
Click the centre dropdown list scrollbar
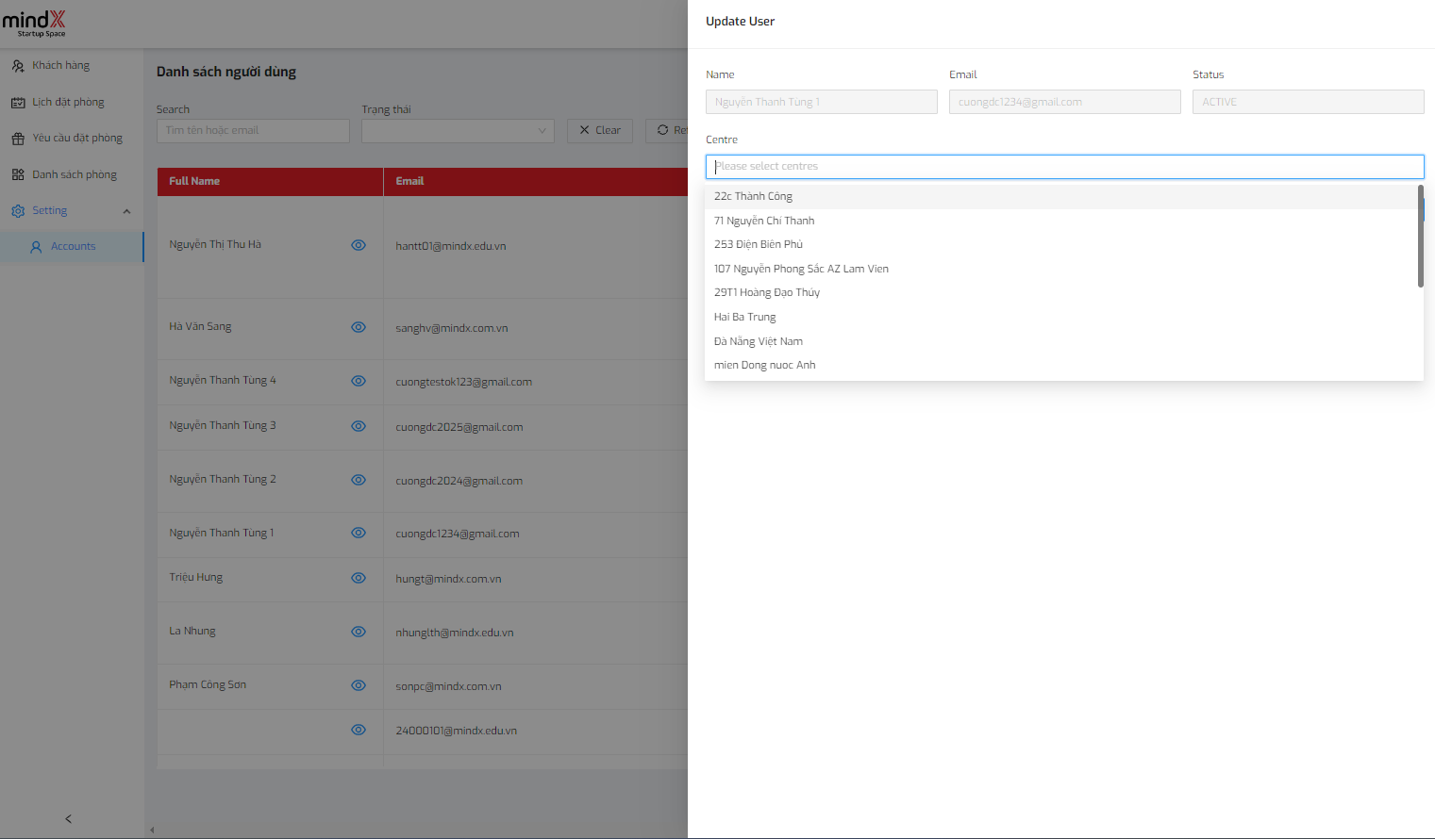pos(1420,236)
